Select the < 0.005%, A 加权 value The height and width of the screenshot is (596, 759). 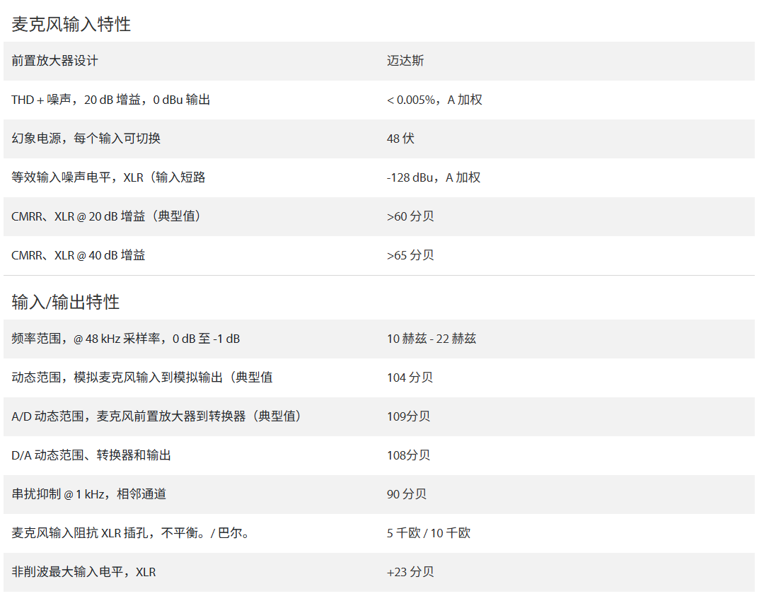pos(434,100)
